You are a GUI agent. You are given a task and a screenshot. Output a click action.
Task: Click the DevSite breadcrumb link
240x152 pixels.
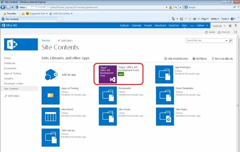(46, 41)
